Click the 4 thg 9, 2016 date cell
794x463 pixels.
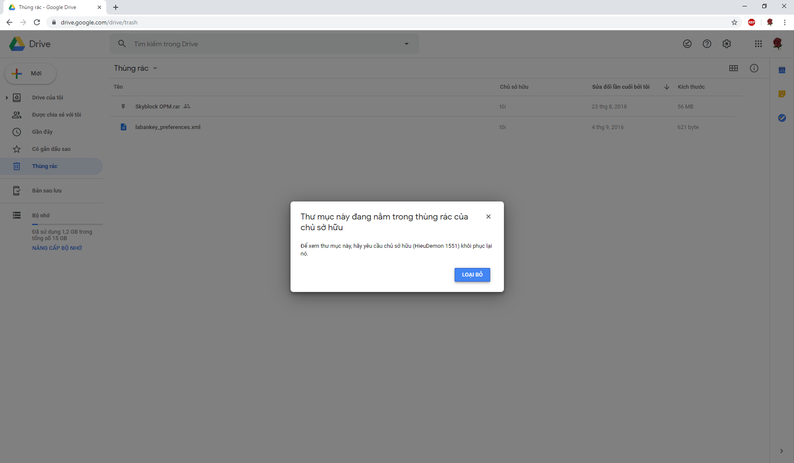[x=608, y=127]
